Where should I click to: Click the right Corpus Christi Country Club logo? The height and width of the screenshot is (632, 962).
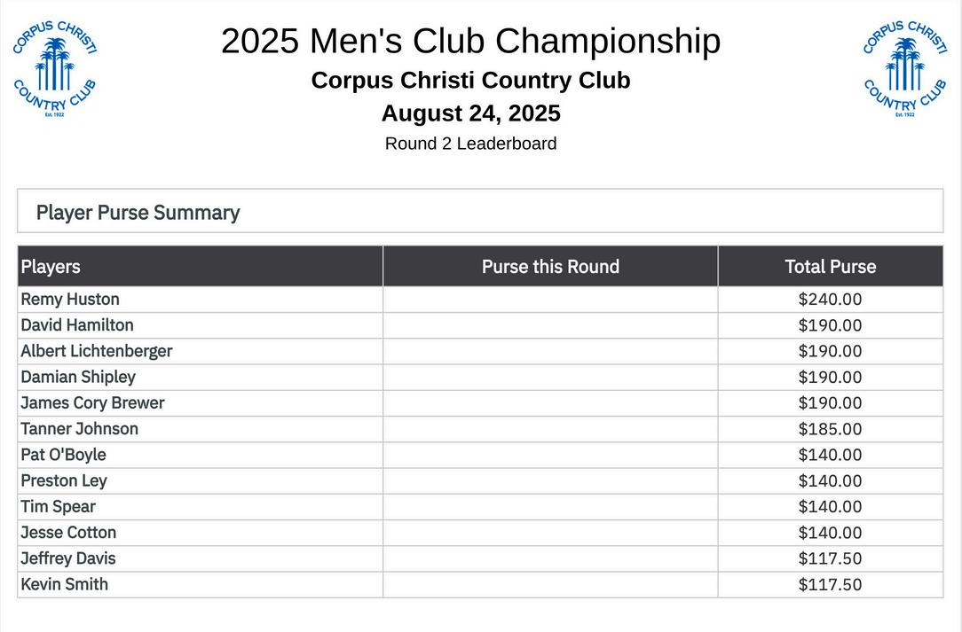[905, 68]
